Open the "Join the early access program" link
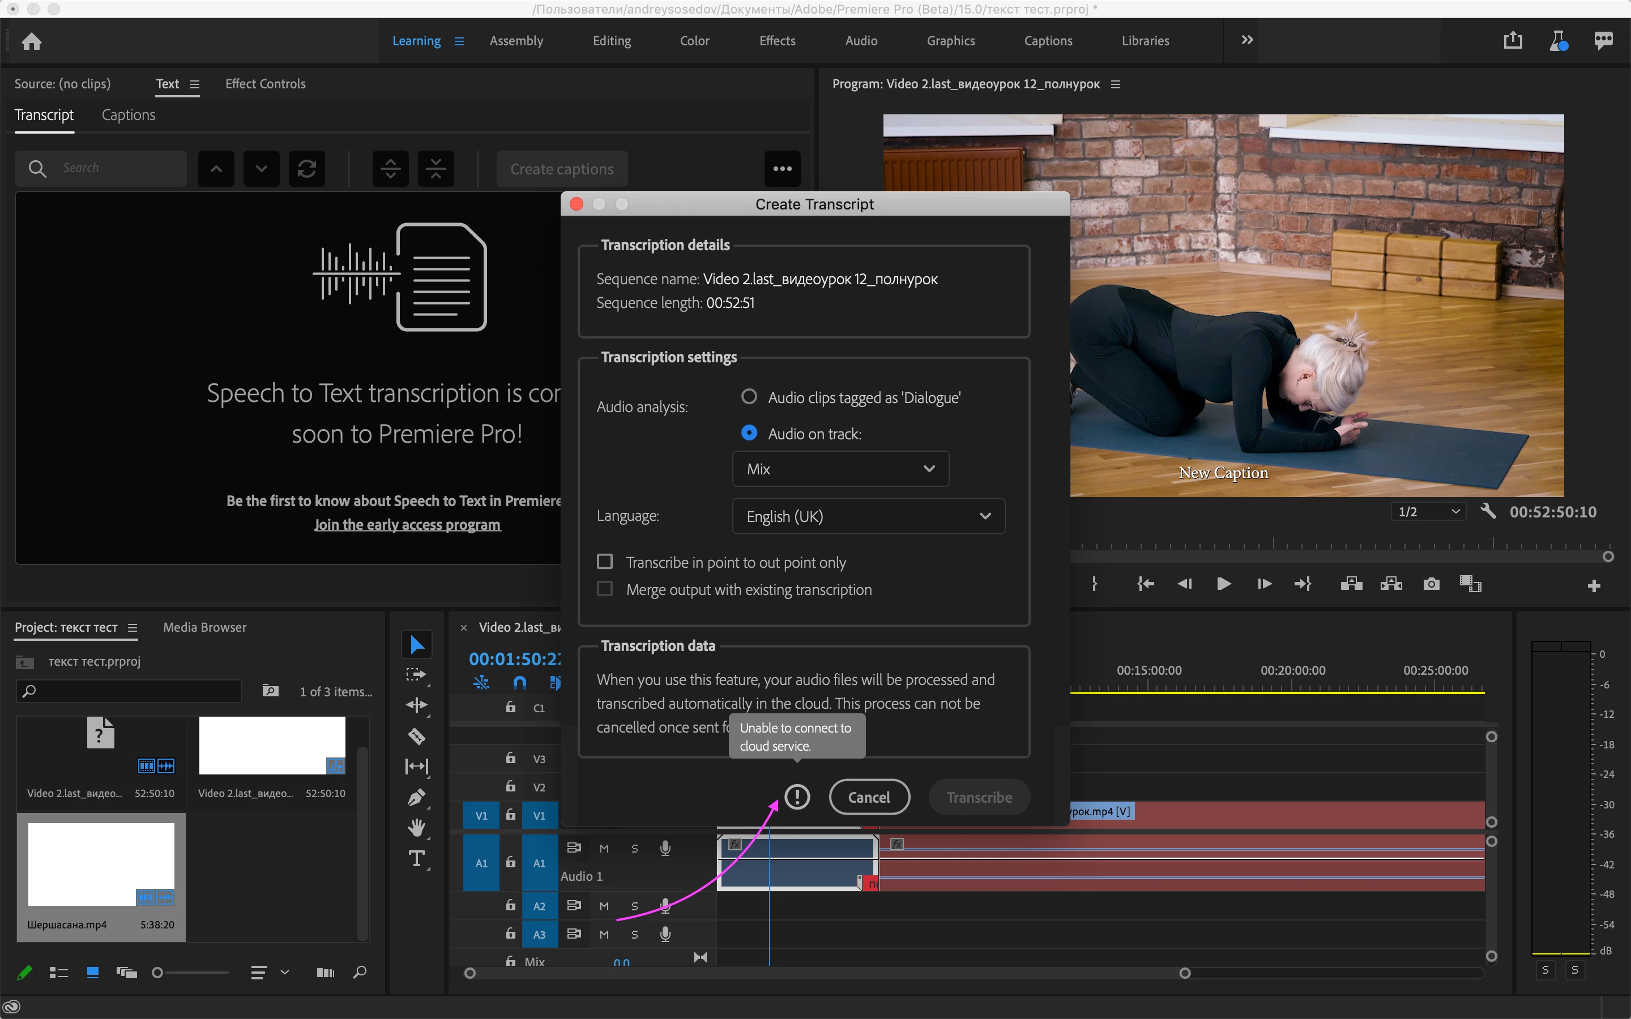The width and height of the screenshot is (1631, 1019). tap(407, 524)
